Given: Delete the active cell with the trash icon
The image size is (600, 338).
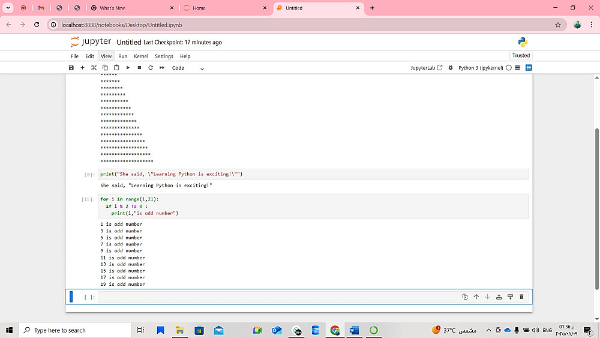Looking at the screenshot, I should pos(521,297).
